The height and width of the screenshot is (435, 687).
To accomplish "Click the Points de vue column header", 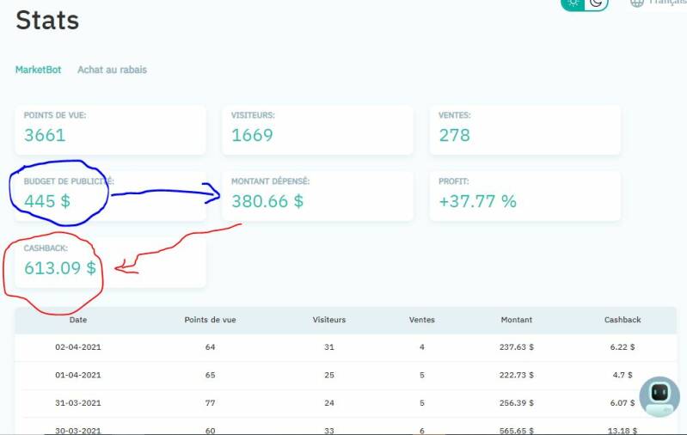I will pyautogui.click(x=211, y=320).
